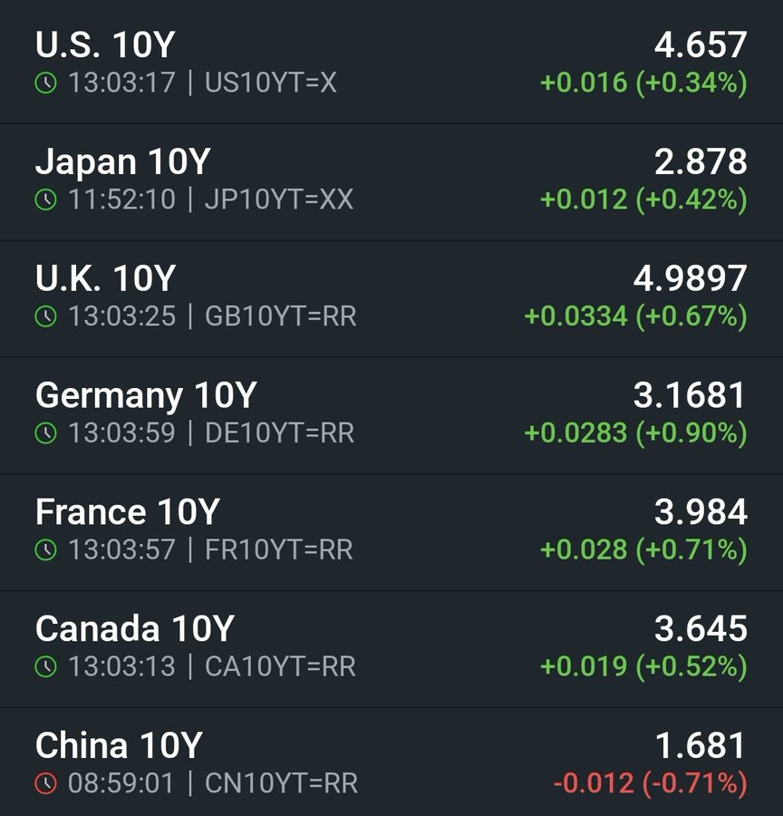The width and height of the screenshot is (783, 816).
Task: Click the clock icon under Germany 10Y
Action: 46,433
